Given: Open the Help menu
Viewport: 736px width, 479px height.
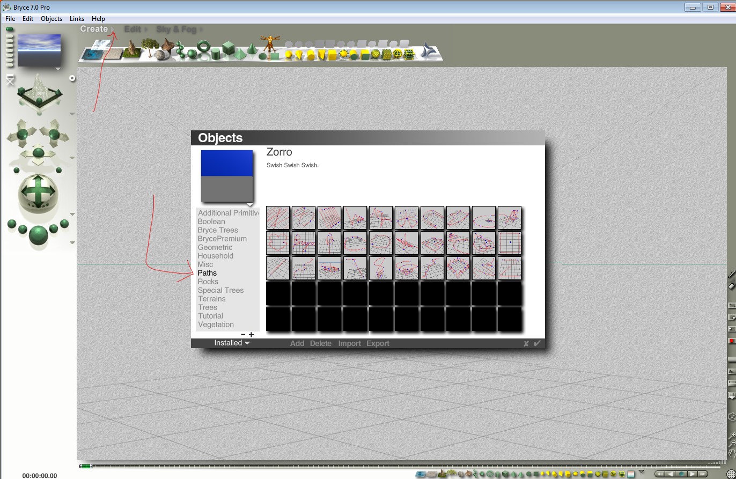Looking at the screenshot, I should (x=98, y=18).
